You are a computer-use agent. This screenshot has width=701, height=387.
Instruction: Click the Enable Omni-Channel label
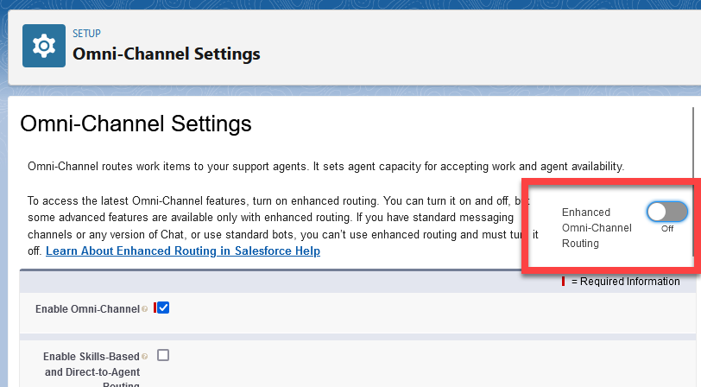click(88, 309)
